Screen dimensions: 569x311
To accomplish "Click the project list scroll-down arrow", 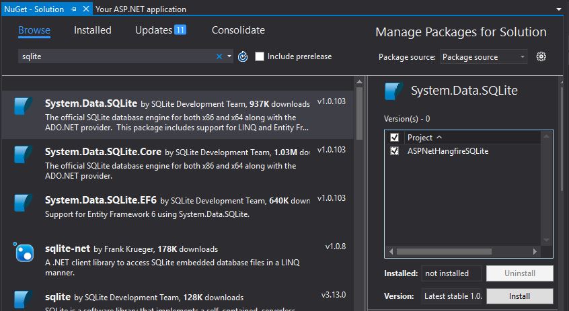I will [546, 240].
